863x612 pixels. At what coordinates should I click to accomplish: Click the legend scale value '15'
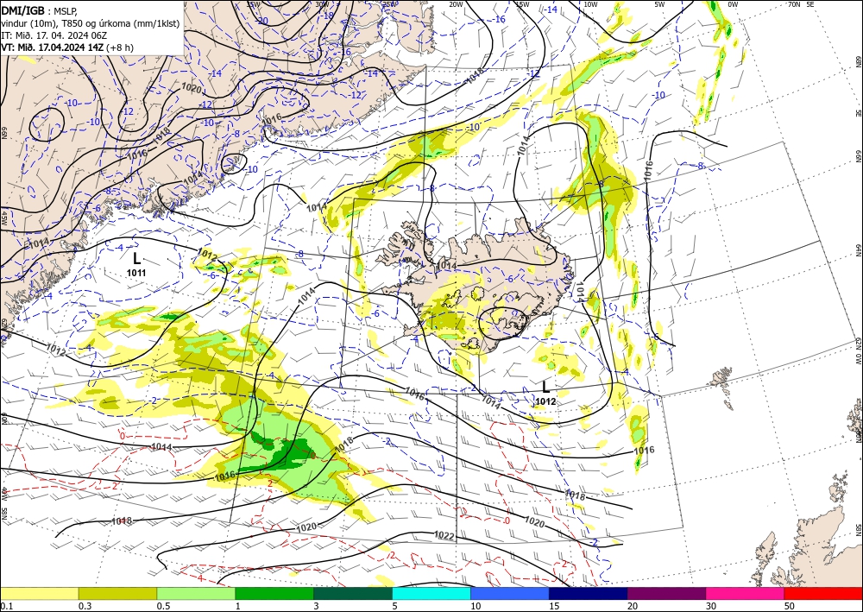point(554,606)
